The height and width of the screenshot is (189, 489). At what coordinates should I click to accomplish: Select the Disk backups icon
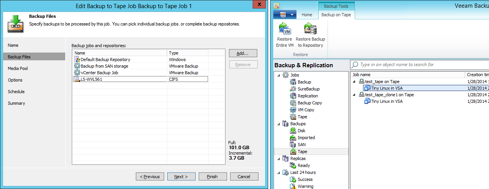[x=293, y=131]
